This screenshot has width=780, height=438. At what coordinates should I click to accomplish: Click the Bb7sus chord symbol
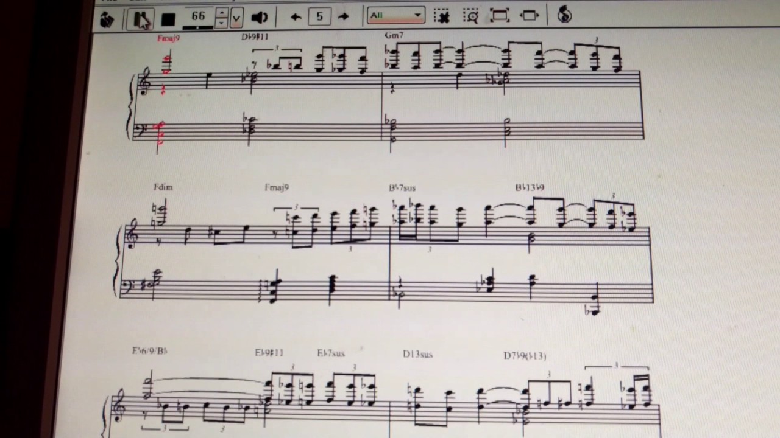tap(402, 188)
